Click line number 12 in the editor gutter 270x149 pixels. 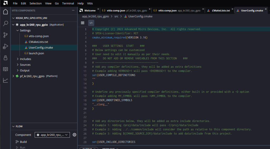(x=85, y=75)
